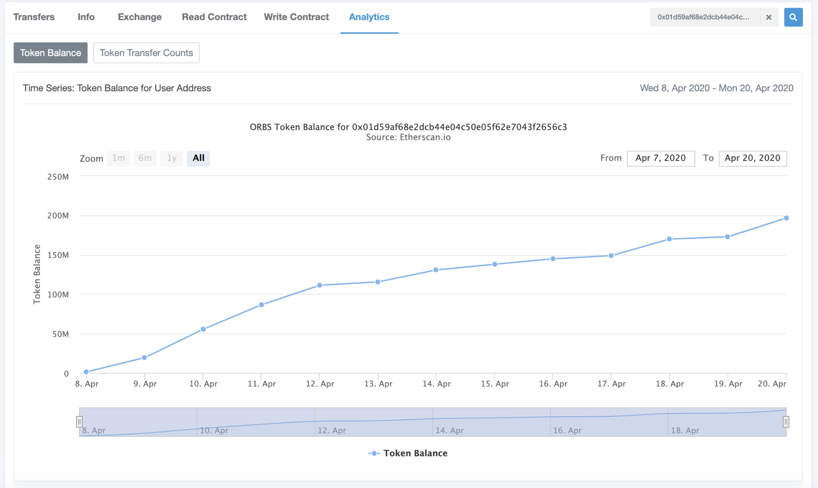
Task: Toggle Token Balance series in legend
Action: [x=408, y=453]
